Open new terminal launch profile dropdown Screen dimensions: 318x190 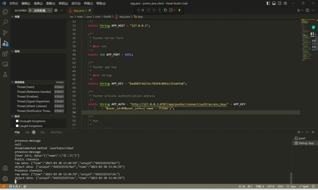(303, 132)
